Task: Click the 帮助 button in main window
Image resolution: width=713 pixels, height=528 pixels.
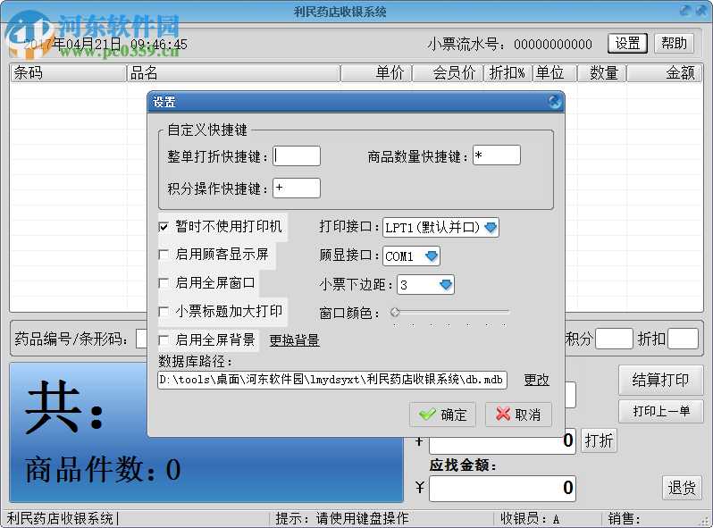Action: pyautogui.click(x=674, y=43)
